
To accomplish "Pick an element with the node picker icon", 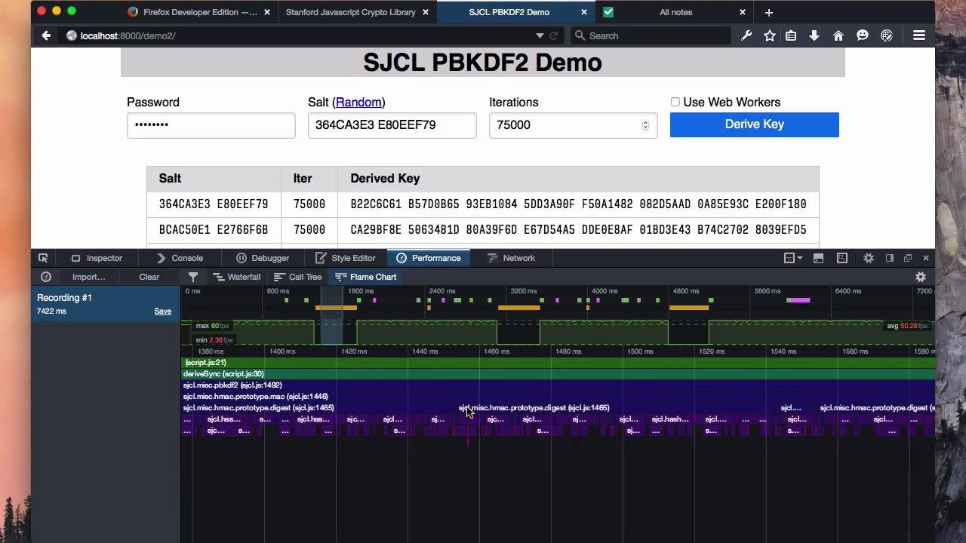I will [43, 258].
